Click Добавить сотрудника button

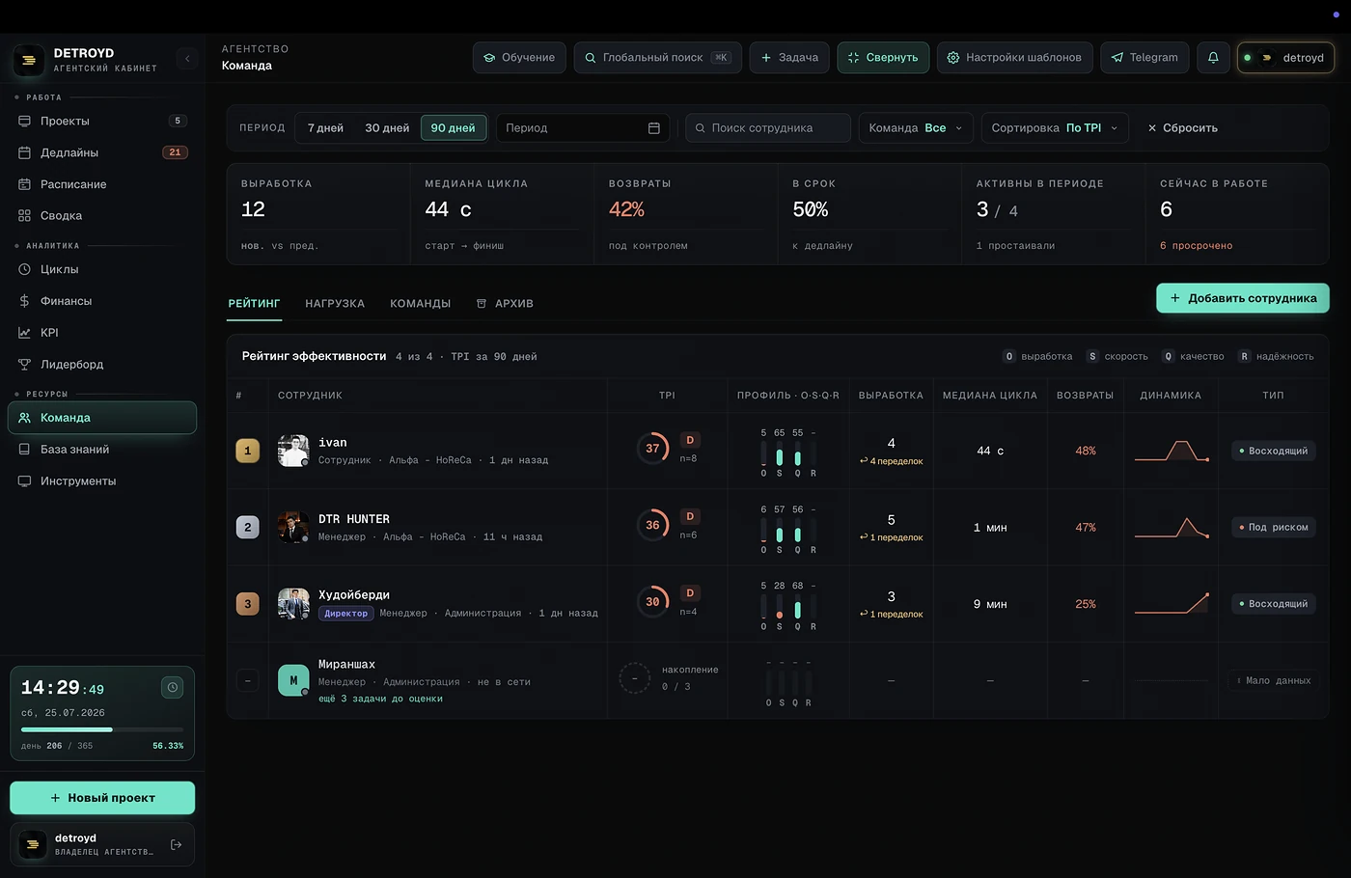pyautogui.click(x=1243, y=298)
